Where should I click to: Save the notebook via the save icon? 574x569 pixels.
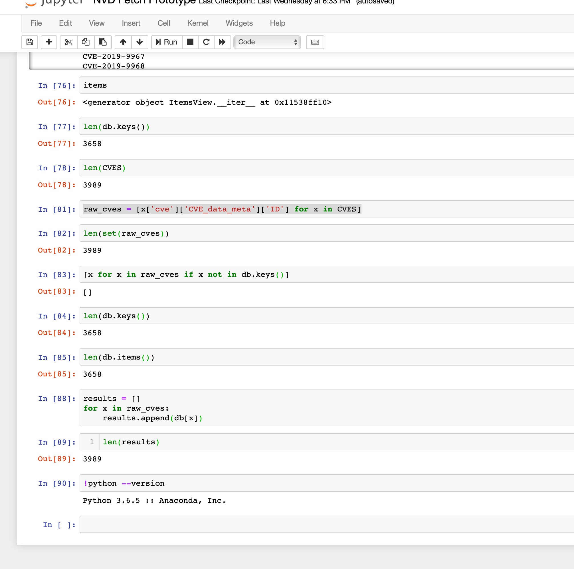29,42
